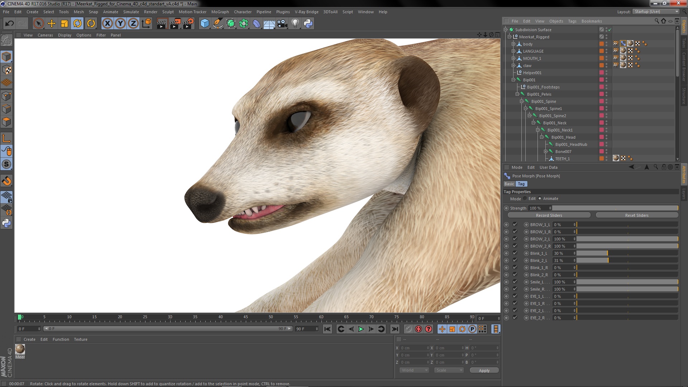Open attribute manager User Data menu
688x387 pixels.
tap(548, 167)
